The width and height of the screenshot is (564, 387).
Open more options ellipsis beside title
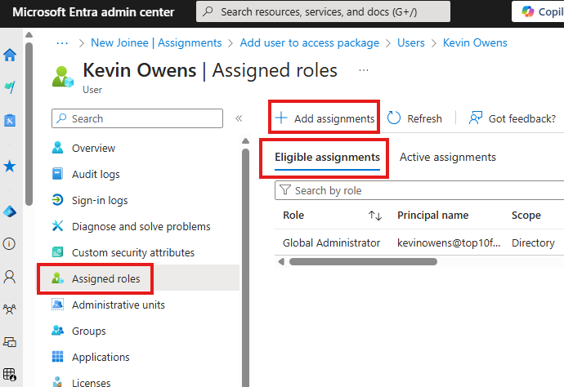(x=364, y=71)
